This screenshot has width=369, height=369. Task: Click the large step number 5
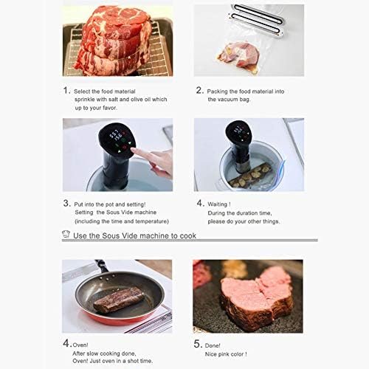(198, 344)
